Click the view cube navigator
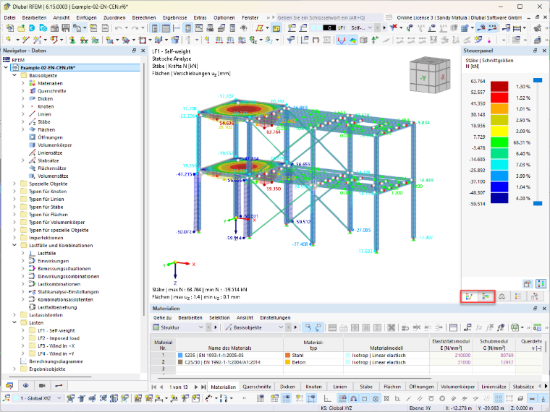 point(430,75)
